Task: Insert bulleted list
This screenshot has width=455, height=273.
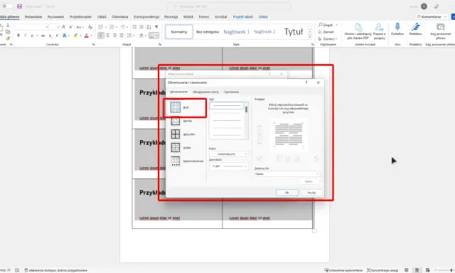Action: click(101, 27)
